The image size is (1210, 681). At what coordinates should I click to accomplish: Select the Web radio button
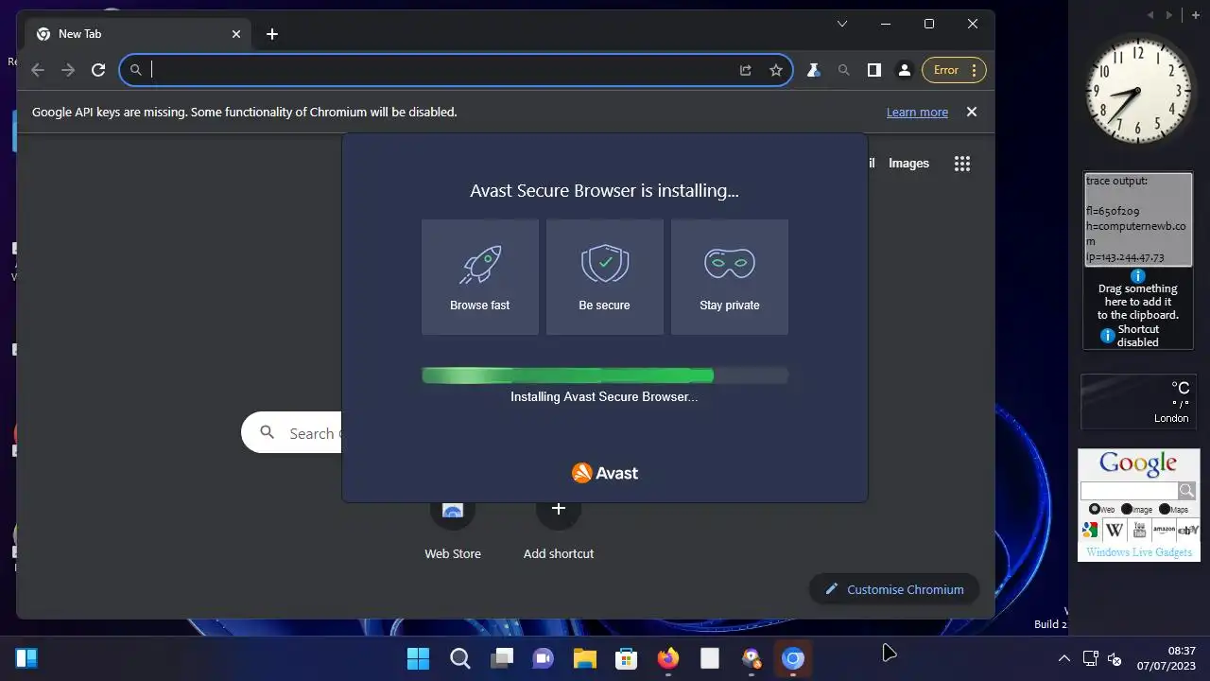pos(1095,509)
